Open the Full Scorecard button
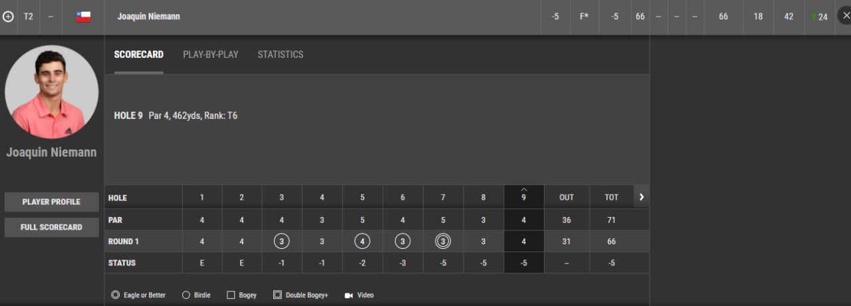The width and height of the screenshot is (851, 306). 51,227
